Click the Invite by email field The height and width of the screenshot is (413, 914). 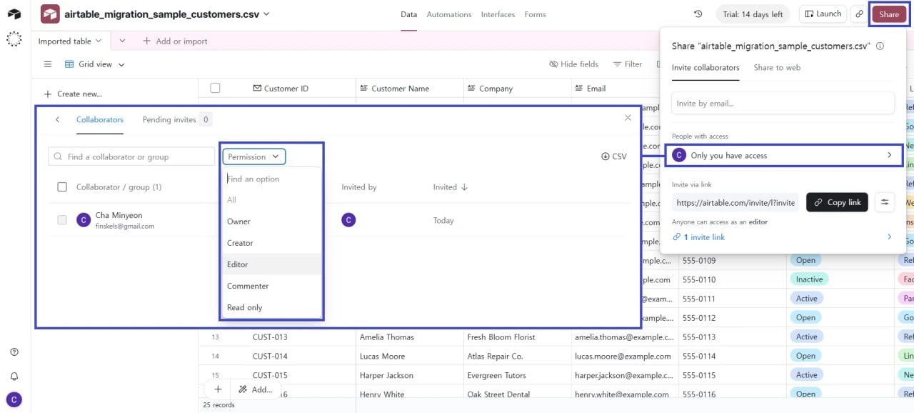click(783, 103)
